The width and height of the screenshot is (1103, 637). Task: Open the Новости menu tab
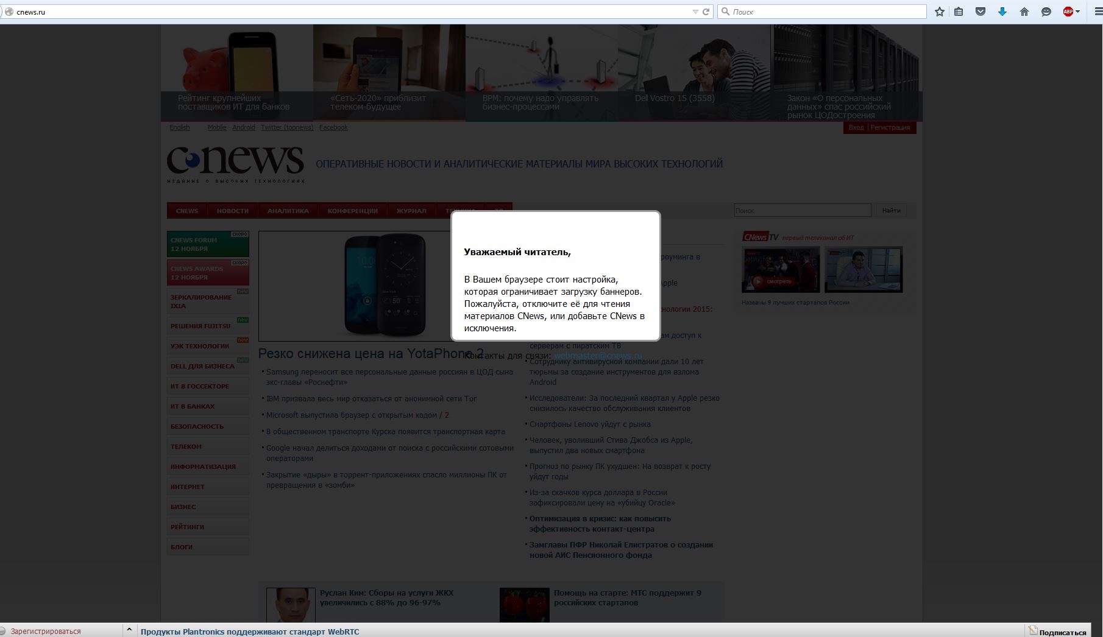click(x=232, y=211)
